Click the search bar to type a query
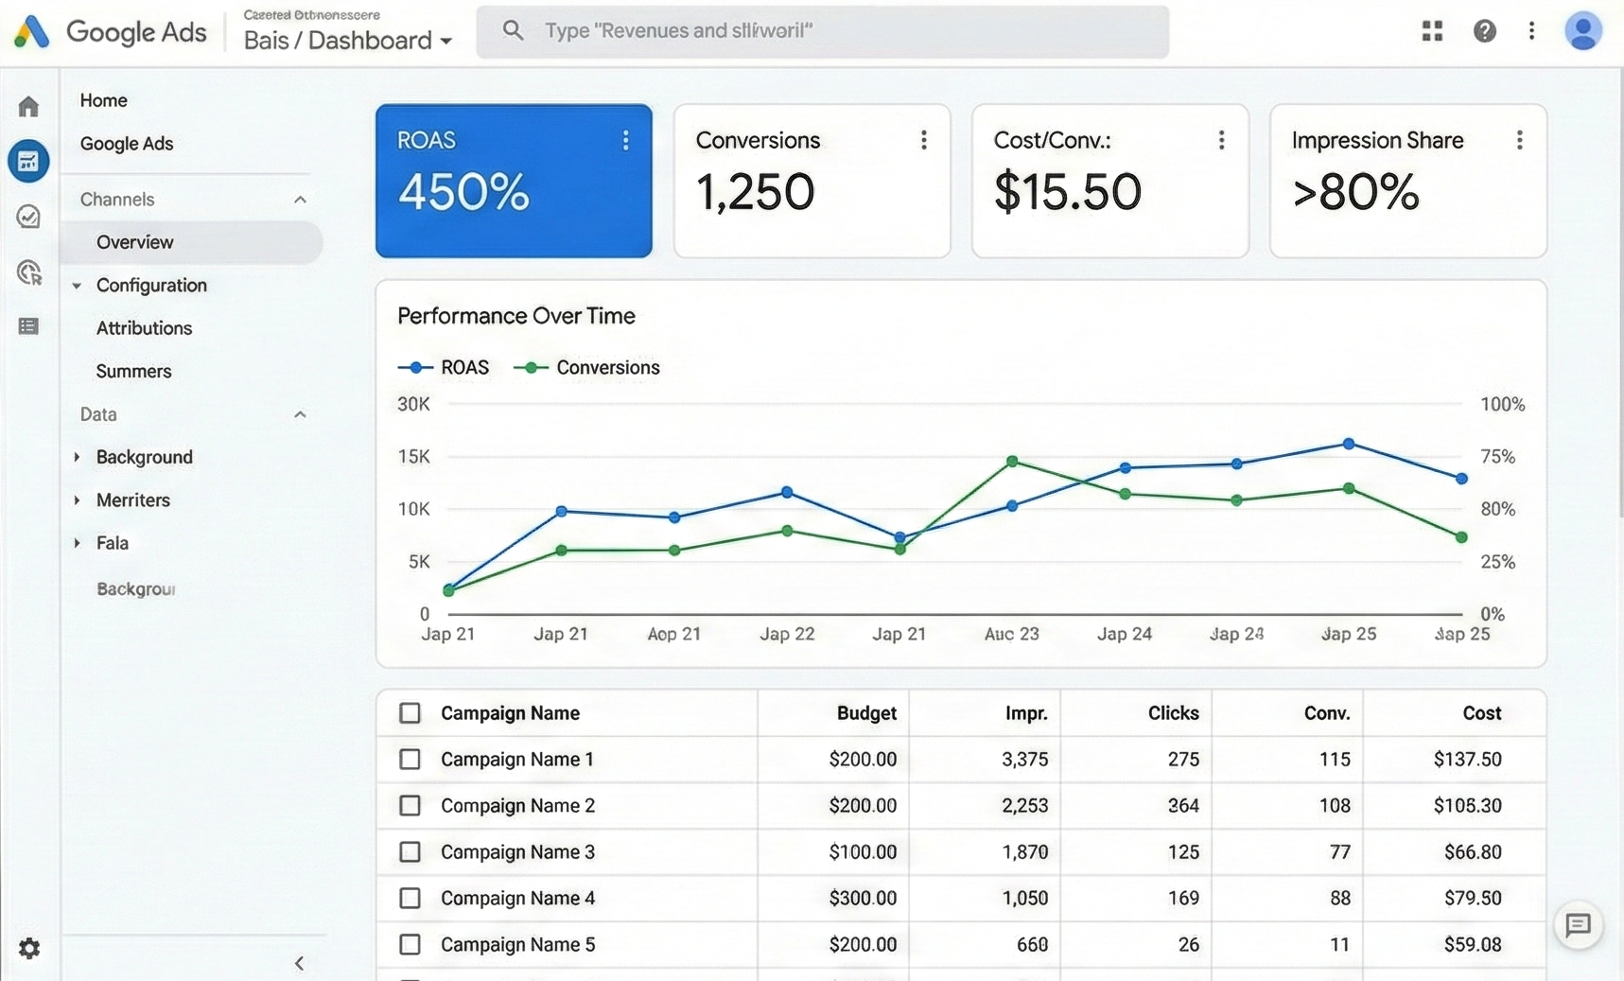 pos(821,30)
